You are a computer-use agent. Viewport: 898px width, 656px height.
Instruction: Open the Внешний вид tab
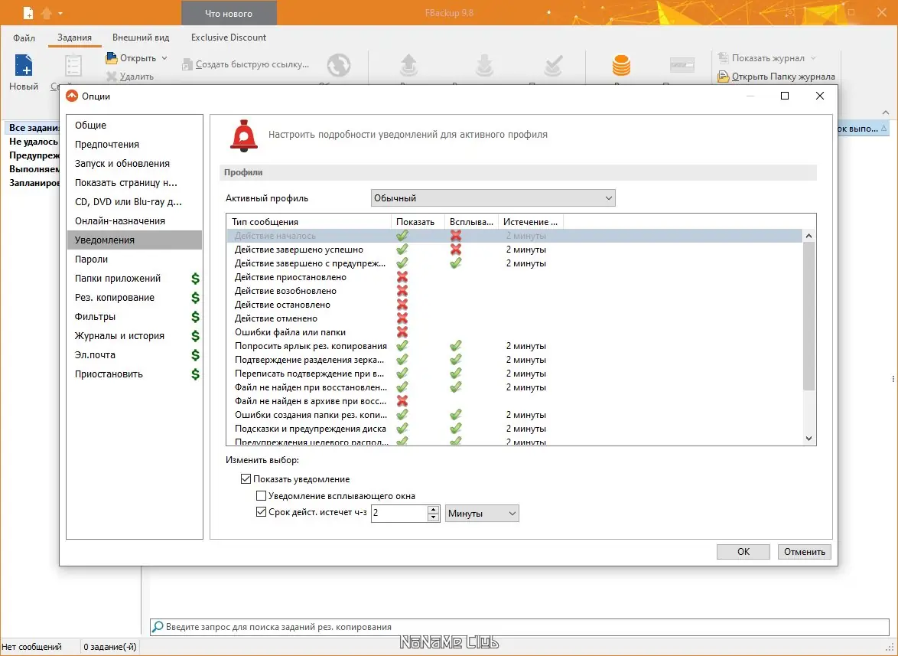coord(141,38)
